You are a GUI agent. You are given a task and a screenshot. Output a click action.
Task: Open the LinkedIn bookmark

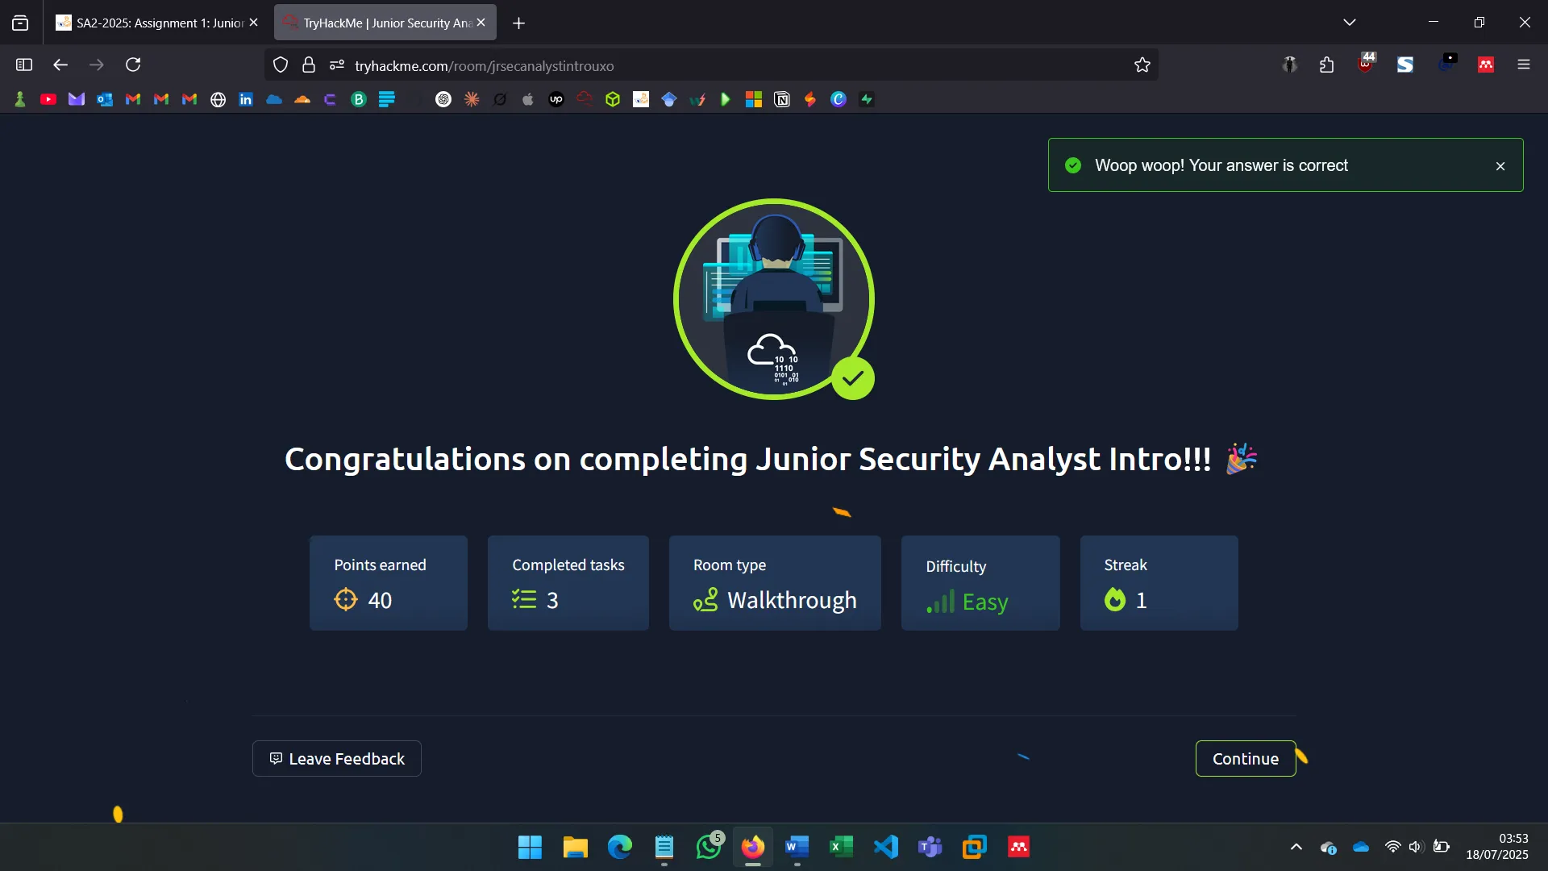coord(245,98)
